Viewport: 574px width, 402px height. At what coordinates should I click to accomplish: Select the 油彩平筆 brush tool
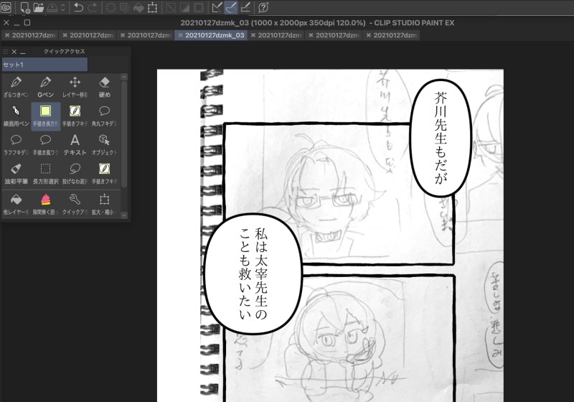tap(16, 174)
